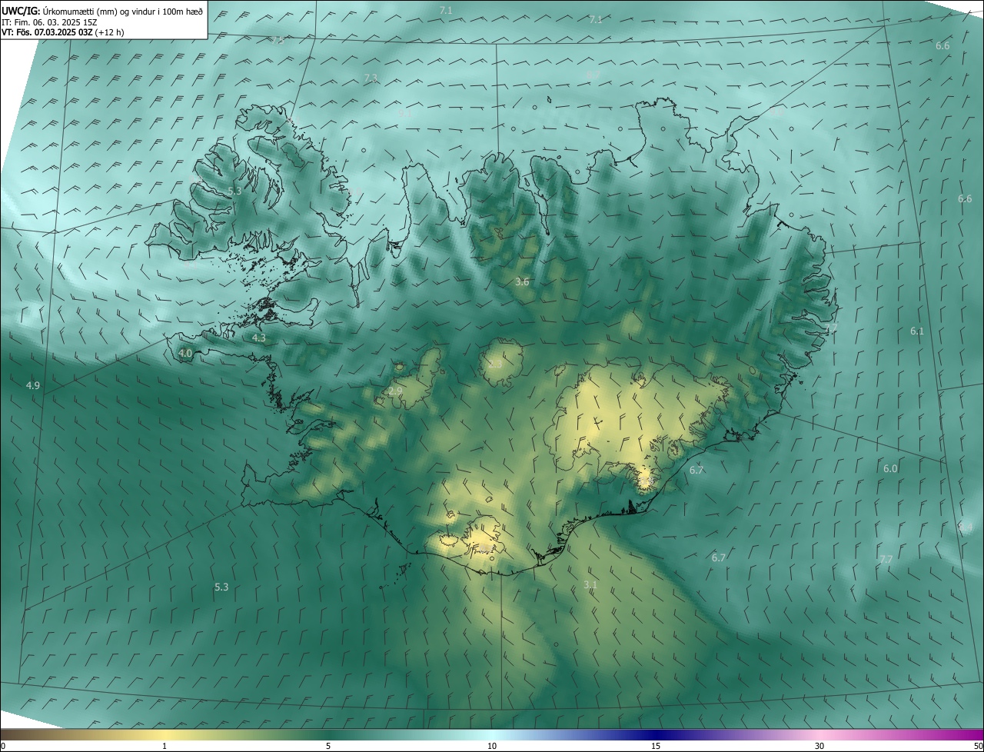Click the 'VT: Fös. 07.03.2025 03Z (+12 h)' line
Image resolution: width=984 pixels, height=752 pixels.
(x=63, y=32)
